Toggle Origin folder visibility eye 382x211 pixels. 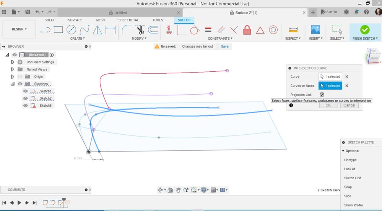(x=20, y=77)
